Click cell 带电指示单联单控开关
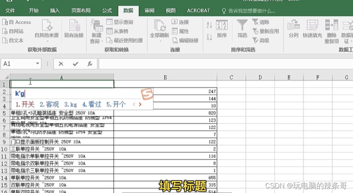This screenshot has height=193, width=353. (x=62, y=156)
